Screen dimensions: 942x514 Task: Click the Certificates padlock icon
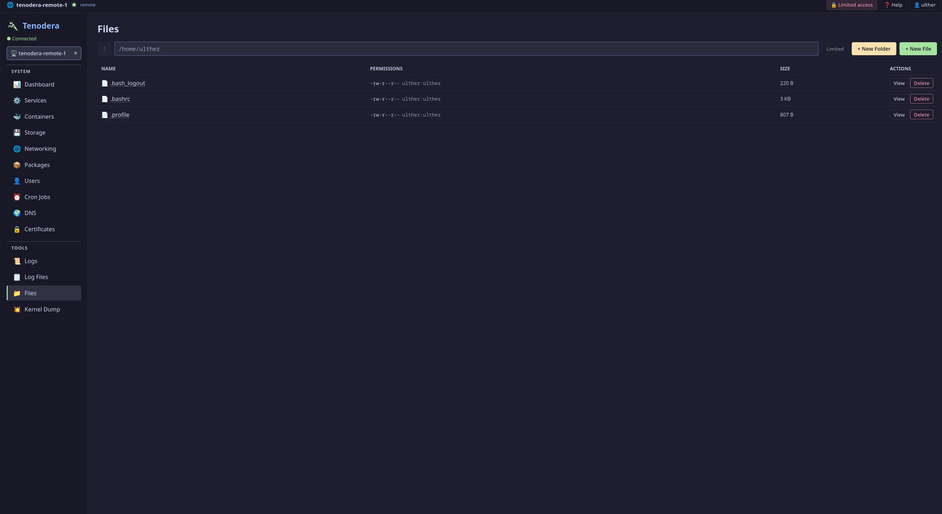point(17,229)
